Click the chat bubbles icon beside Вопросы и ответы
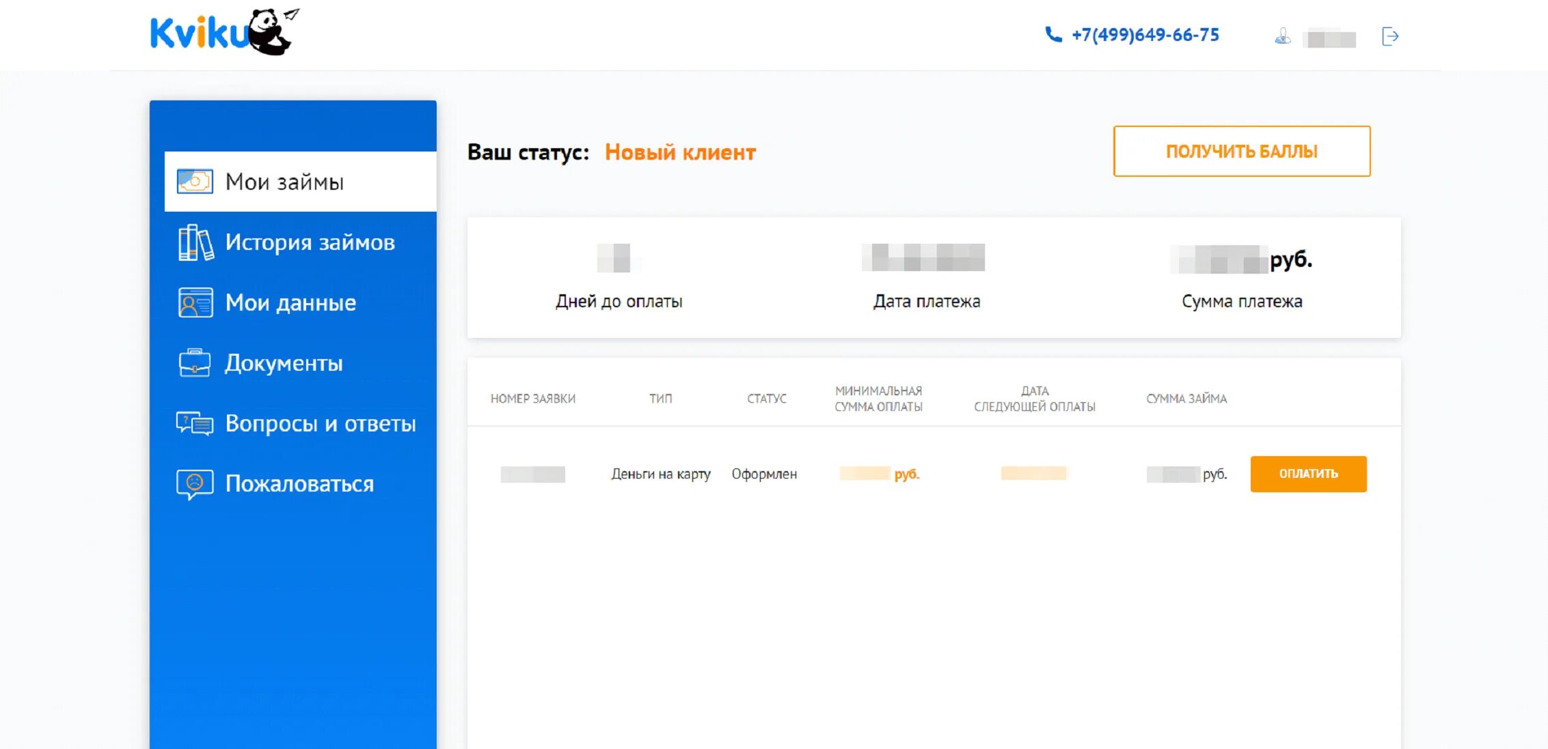The image size is (1548, 749). 195,423
